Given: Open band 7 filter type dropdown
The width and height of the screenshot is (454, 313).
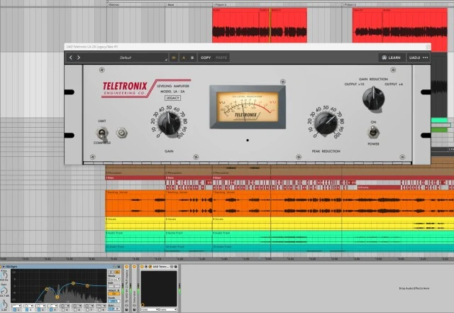Looking at the screenshot, I should pyautogui.click(x=89, y=306).
